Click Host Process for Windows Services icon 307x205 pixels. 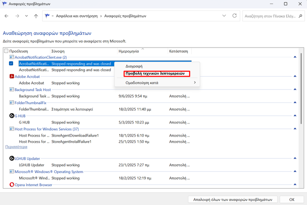click(11, 129)
